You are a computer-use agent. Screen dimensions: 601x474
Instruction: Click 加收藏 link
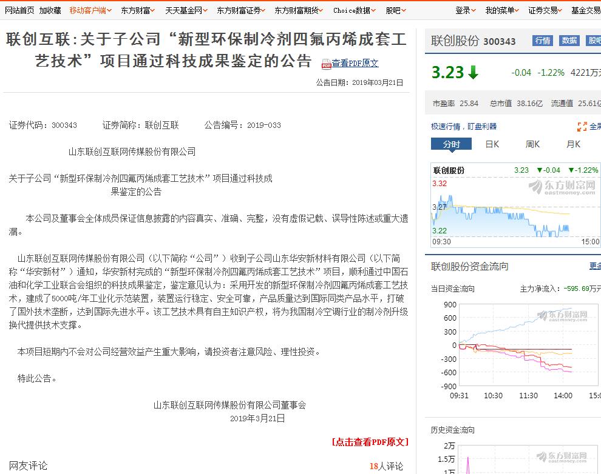click(50, 10)
